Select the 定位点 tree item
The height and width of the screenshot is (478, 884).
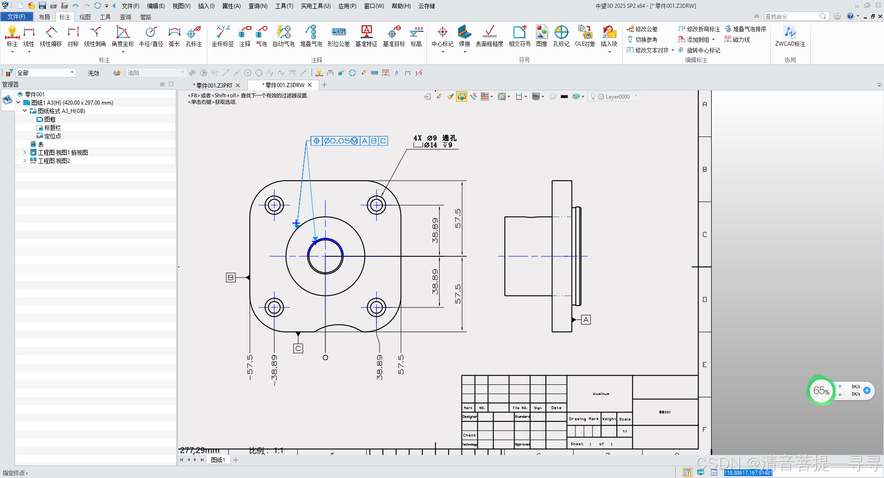click(48, 136)
